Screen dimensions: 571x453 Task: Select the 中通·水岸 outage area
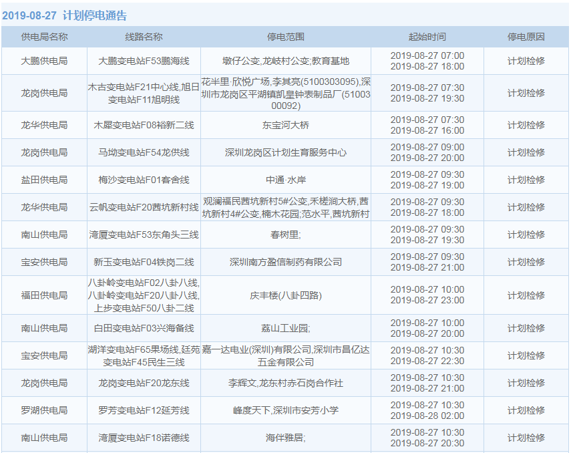tap(286, 180)
